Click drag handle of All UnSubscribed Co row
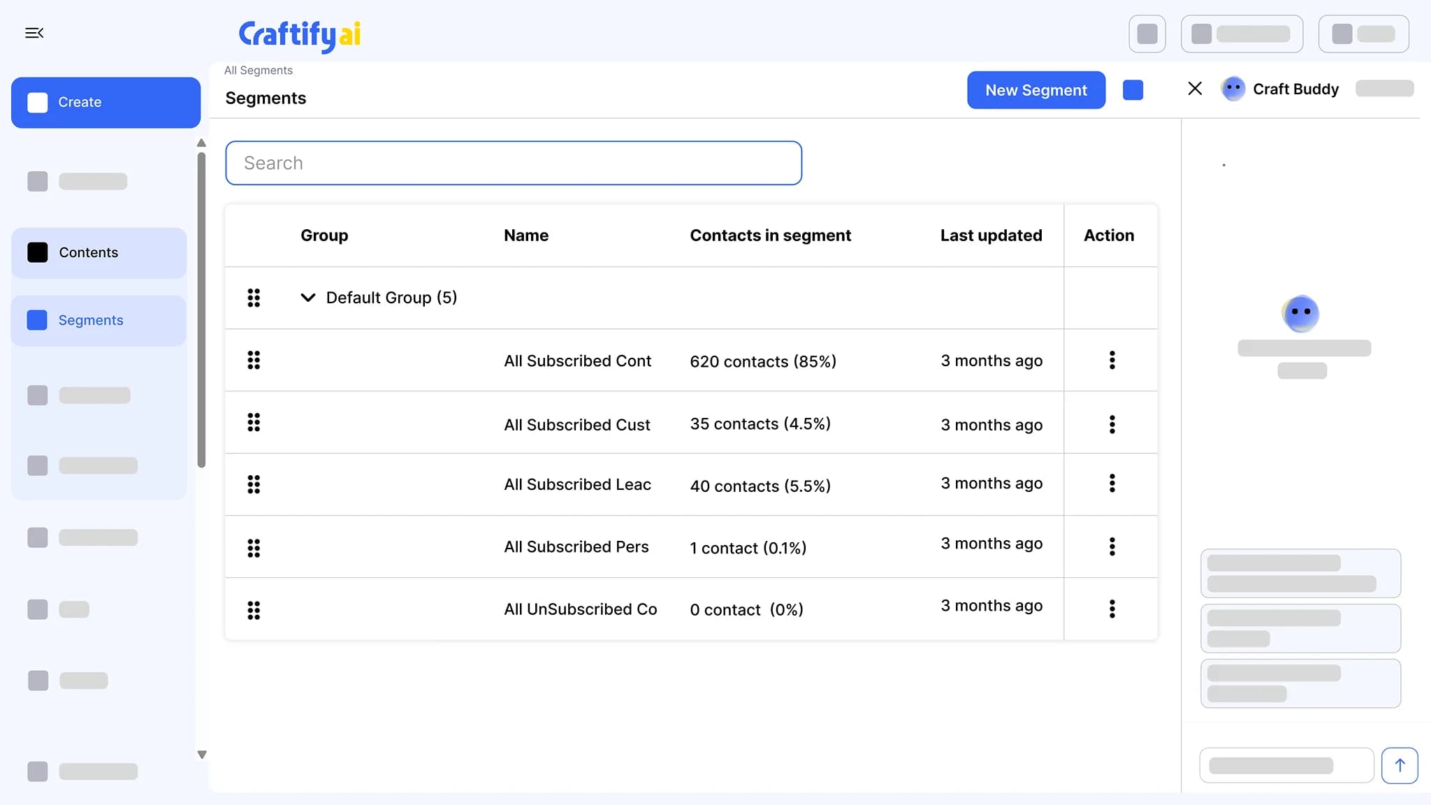Image resolution: width=1431 pixels, height=805 pixels. (254, 610)
